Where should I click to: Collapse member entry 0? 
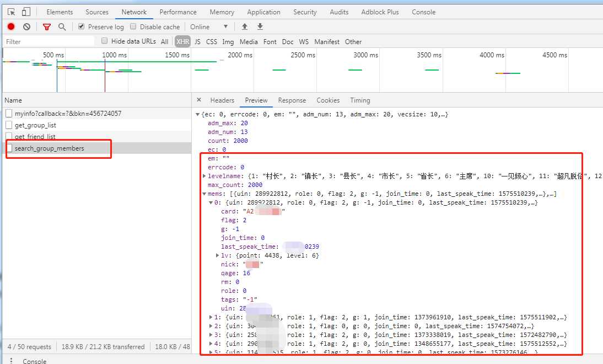pos(211,202)
